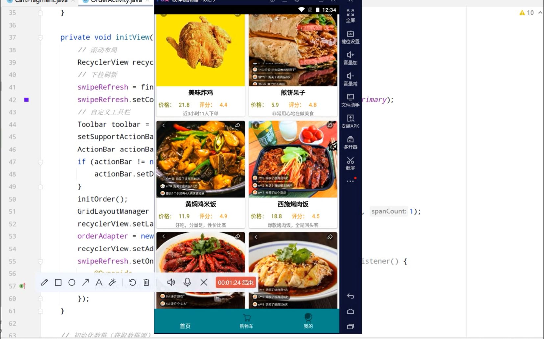Select the arrow annotation tool
The width and height of the screenshot is (544, 339).
point(85,282)
